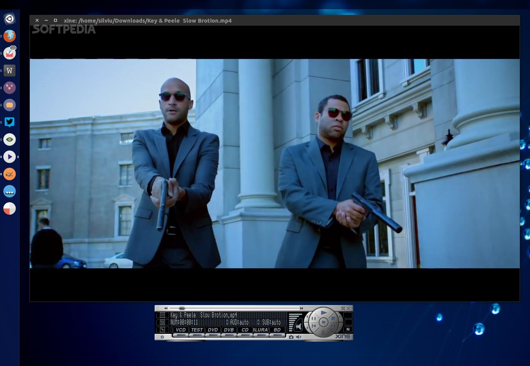Click the xine window title bar text
The height and width of the screenshot is (366, 530).
(x=148, y=21)
